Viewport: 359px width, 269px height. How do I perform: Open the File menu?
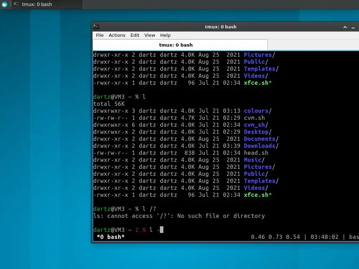pyautogui.click(x=100, y=35)
